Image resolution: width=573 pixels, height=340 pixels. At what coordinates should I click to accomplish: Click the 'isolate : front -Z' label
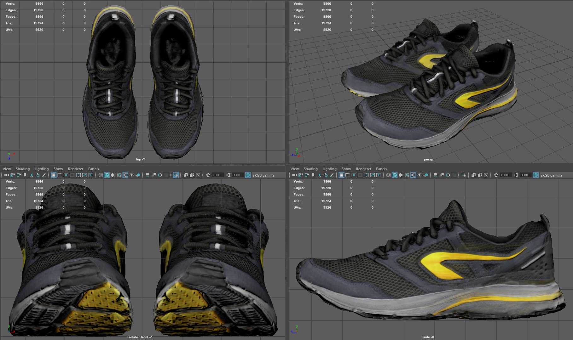140,337
